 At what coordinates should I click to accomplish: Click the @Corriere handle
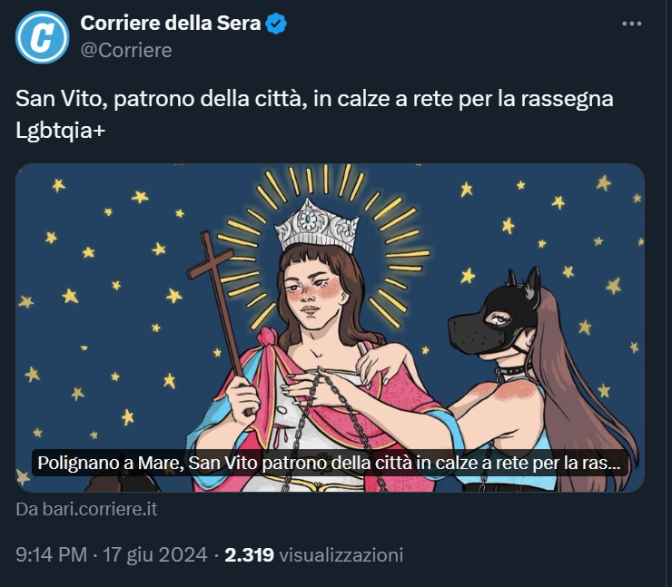click(x=126, y=50)
